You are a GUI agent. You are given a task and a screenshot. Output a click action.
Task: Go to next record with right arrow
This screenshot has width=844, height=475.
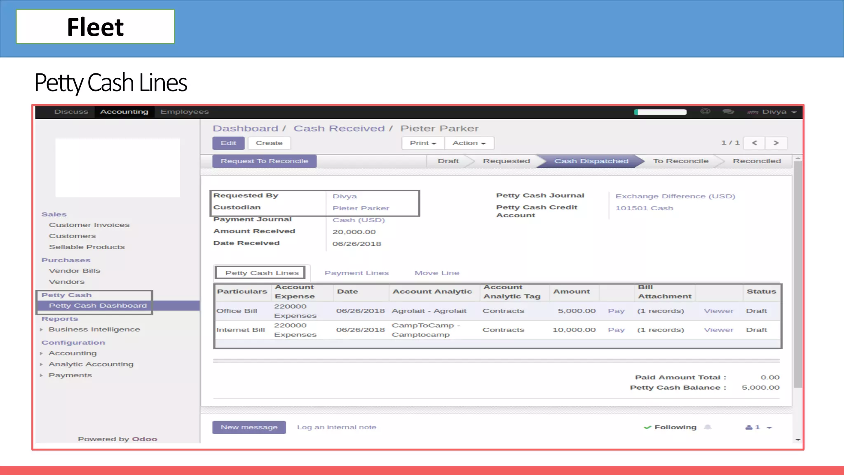pos(776,143)
